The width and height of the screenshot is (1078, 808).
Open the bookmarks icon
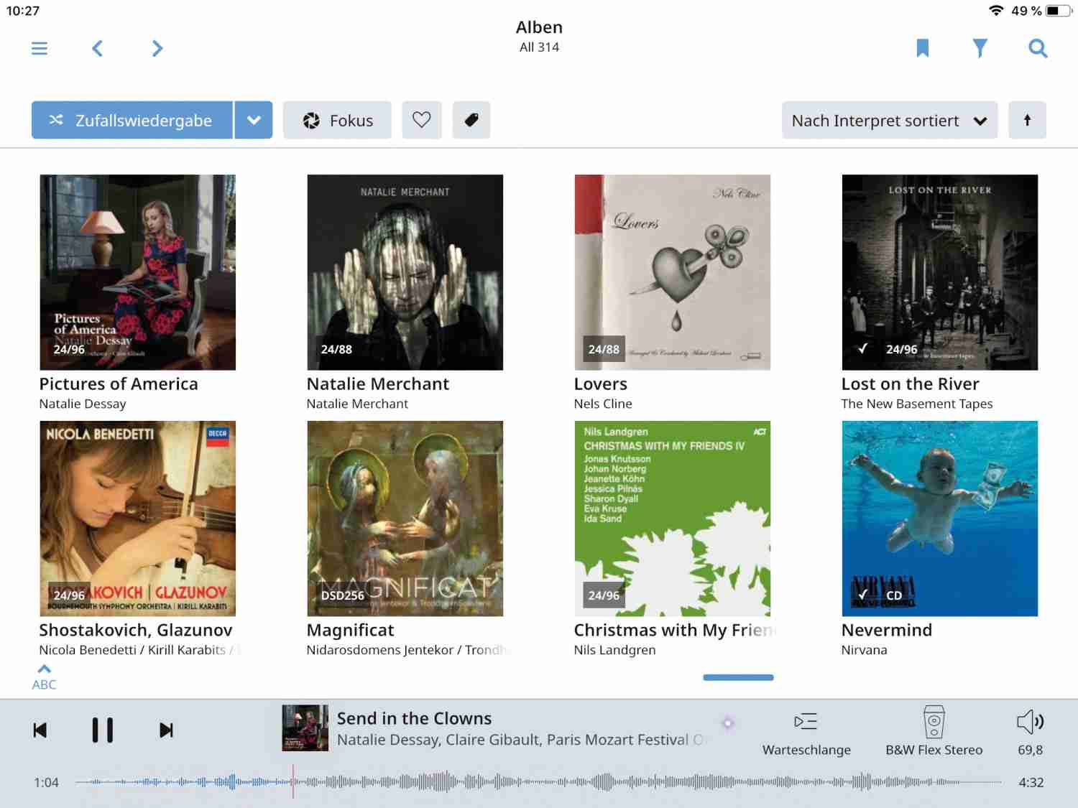click(x=923, y=48)
